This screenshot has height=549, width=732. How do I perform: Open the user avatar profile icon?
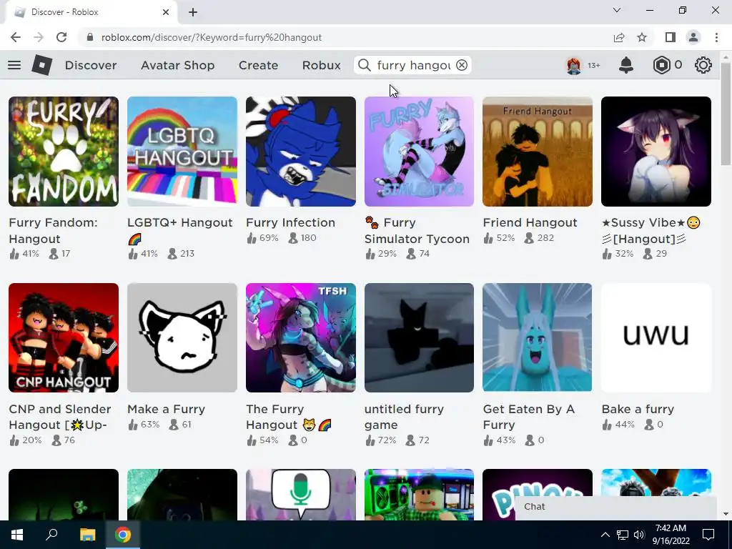pos(574,65)
